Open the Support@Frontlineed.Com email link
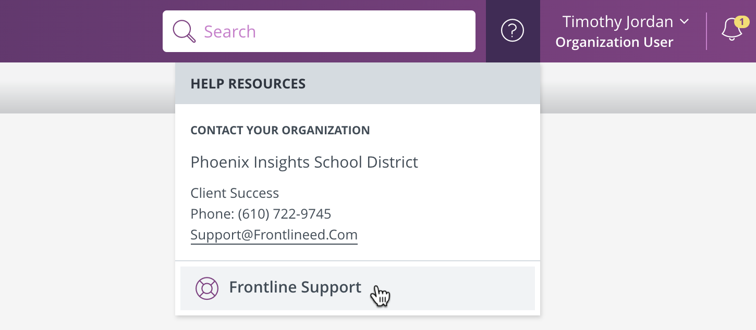The width and height of the screenshot is (756, 330). point(274,235)
